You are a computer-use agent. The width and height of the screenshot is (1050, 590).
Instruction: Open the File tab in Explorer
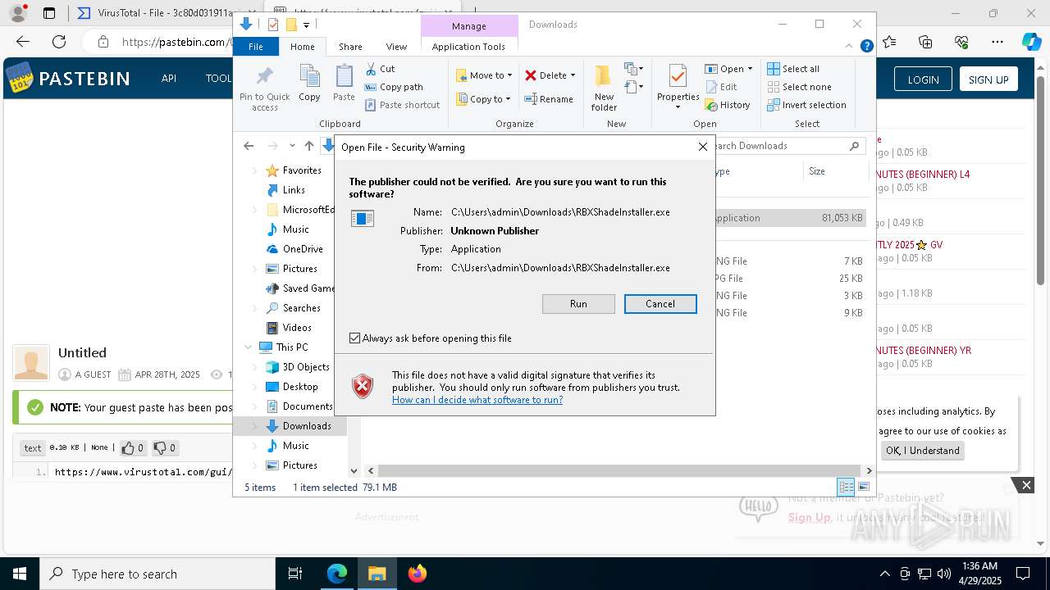(256, 47)
